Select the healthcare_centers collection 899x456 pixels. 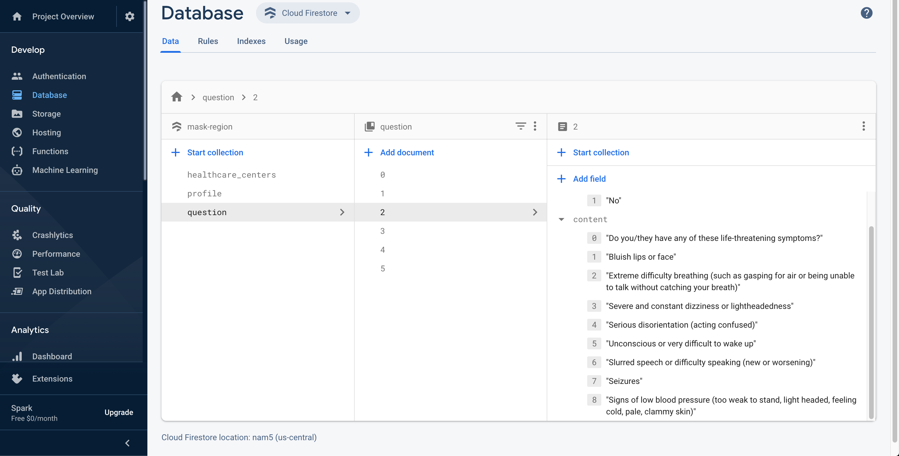(231, 175)
